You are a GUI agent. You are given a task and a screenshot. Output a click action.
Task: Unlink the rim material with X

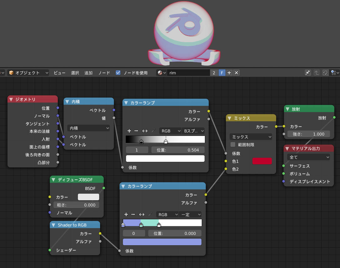[236, 73]
